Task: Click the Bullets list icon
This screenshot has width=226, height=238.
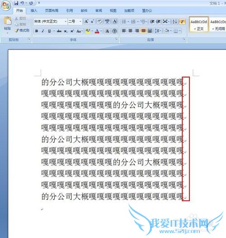Action: 124,22
